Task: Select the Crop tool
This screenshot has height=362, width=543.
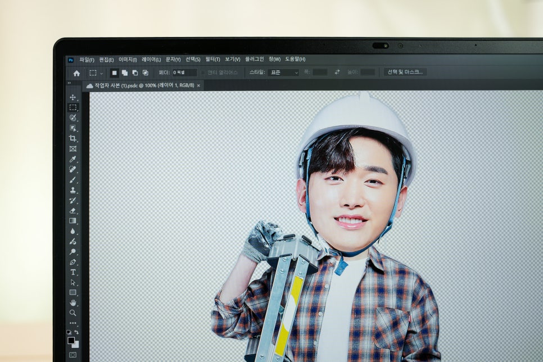Action: click(x=73, y=139)
